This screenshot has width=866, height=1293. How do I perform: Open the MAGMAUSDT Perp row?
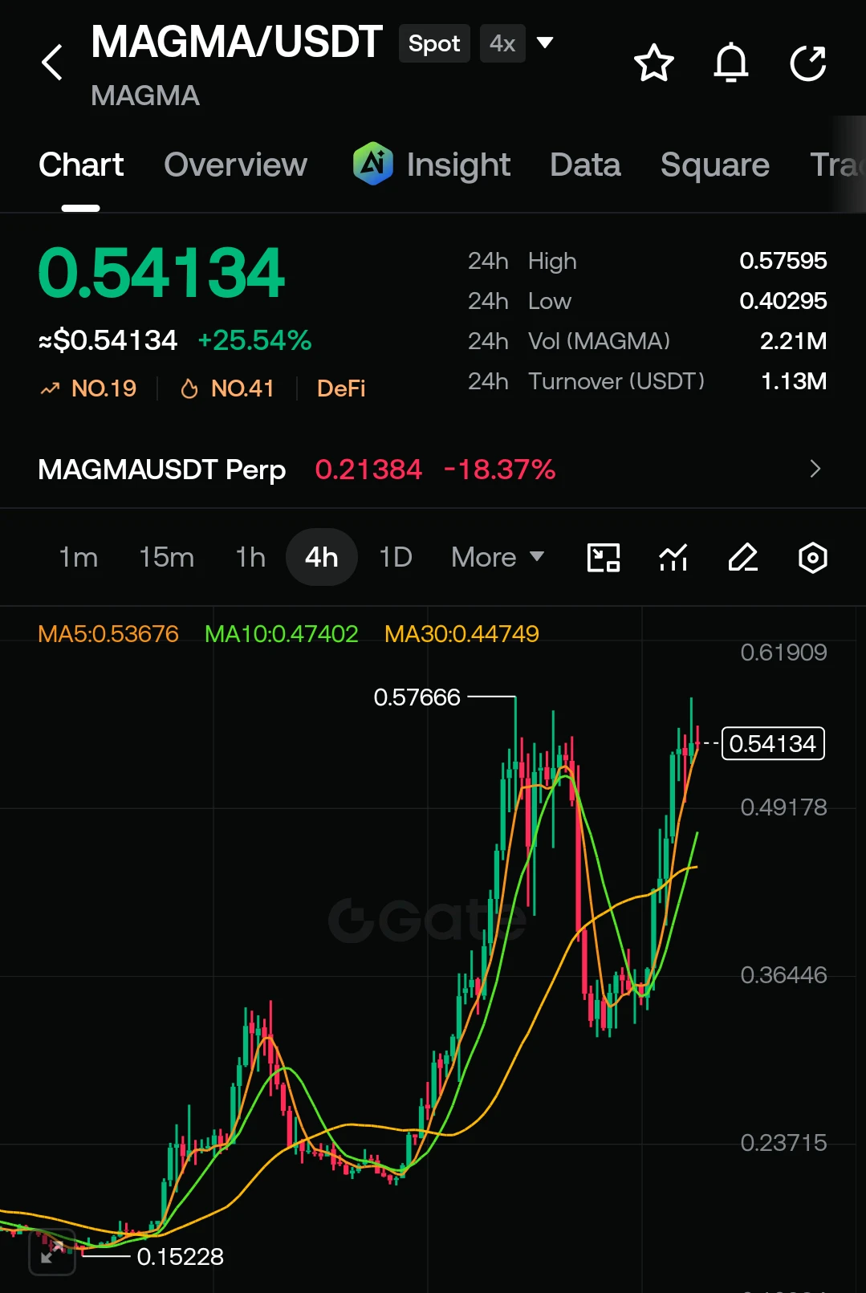(433, 469)
